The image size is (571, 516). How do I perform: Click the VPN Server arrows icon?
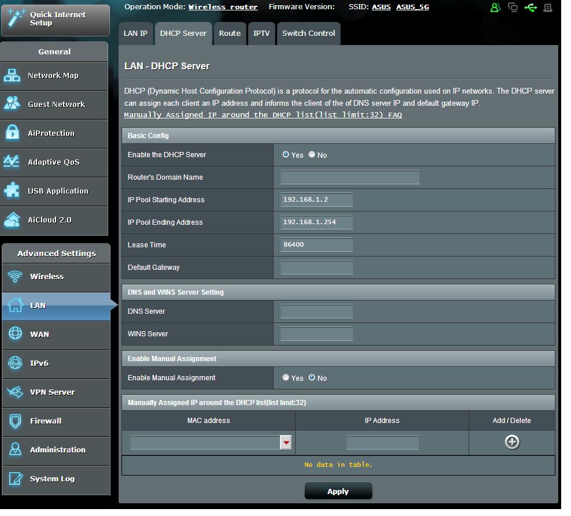click(15, 393)
